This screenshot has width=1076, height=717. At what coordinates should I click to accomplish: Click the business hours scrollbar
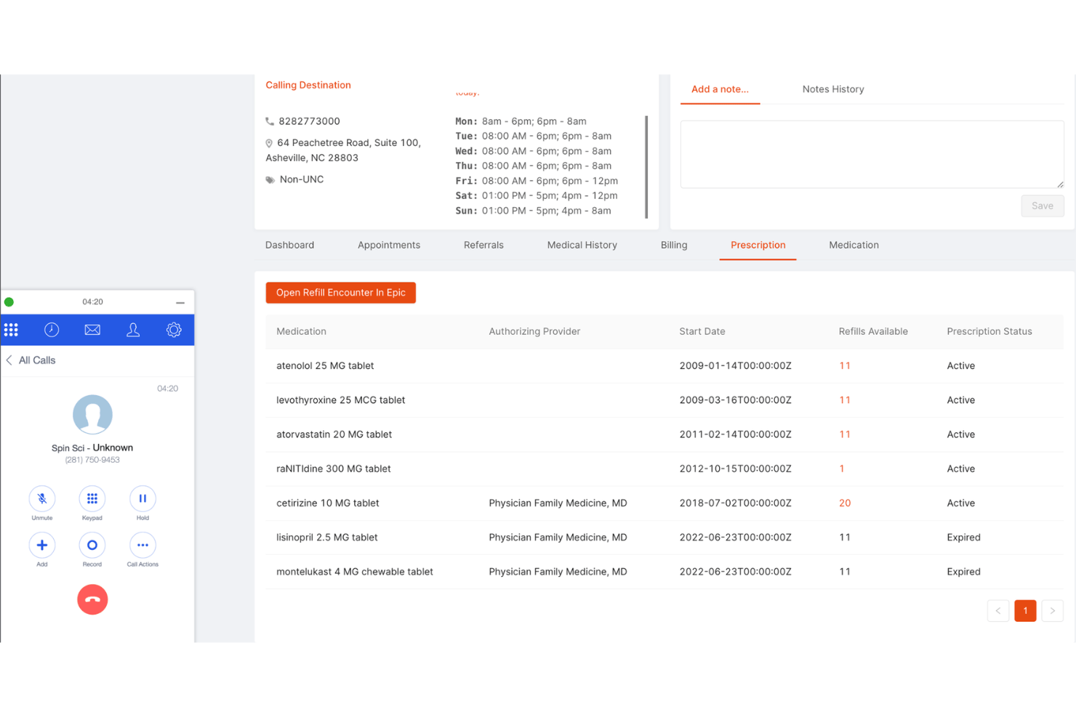(x=646, y=167)
